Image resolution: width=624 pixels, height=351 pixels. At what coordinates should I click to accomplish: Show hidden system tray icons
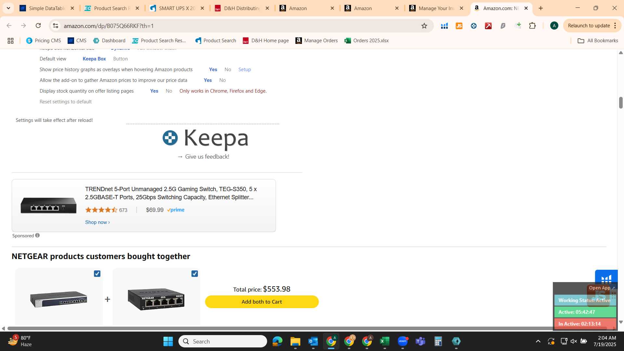tap(538, 342)
